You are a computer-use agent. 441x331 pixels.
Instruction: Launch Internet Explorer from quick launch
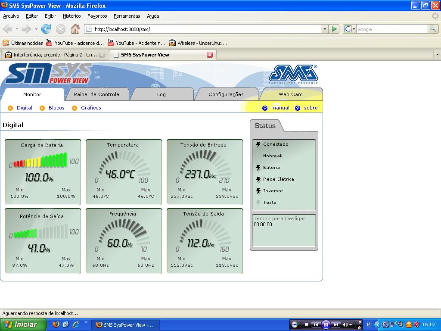point(76,325)
